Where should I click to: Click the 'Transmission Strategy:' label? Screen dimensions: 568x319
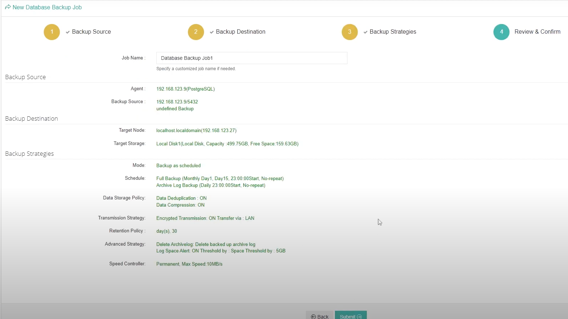[x=122, y=218]
